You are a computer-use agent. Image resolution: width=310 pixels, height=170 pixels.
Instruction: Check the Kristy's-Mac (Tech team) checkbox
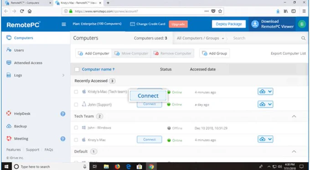click(x=76, y=92)
